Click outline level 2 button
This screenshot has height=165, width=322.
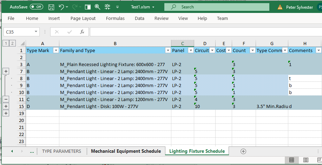pos(13,43)
